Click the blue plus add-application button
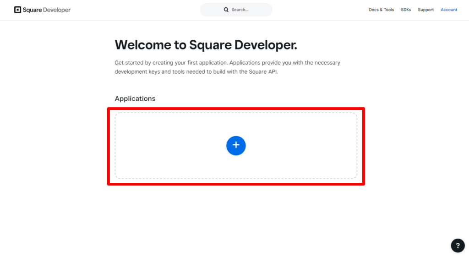The width and height of the screenshot is (469, 256). click(236, 146)
